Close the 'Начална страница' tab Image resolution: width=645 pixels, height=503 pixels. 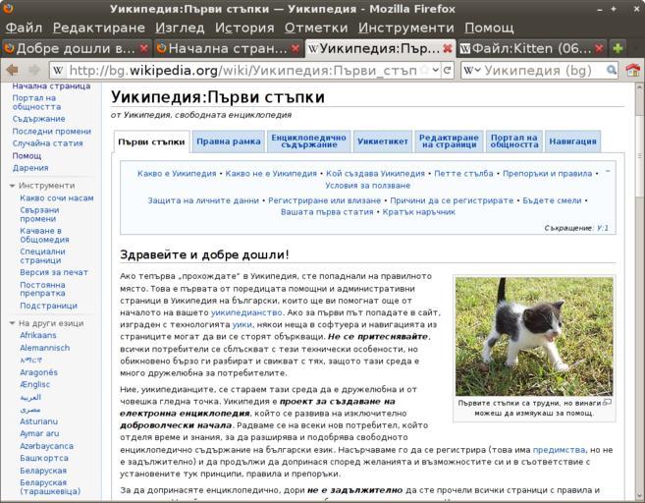(296, 47)
